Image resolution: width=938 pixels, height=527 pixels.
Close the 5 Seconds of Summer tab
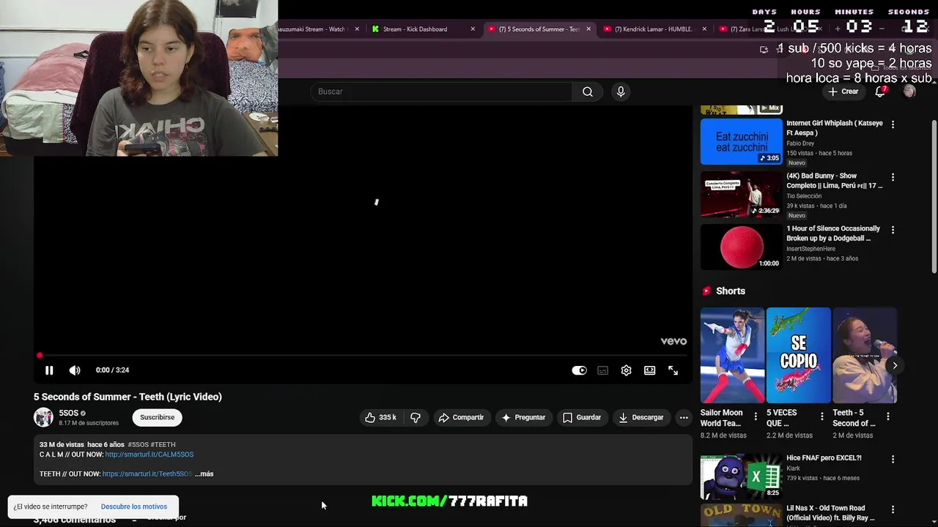[588, 29]
